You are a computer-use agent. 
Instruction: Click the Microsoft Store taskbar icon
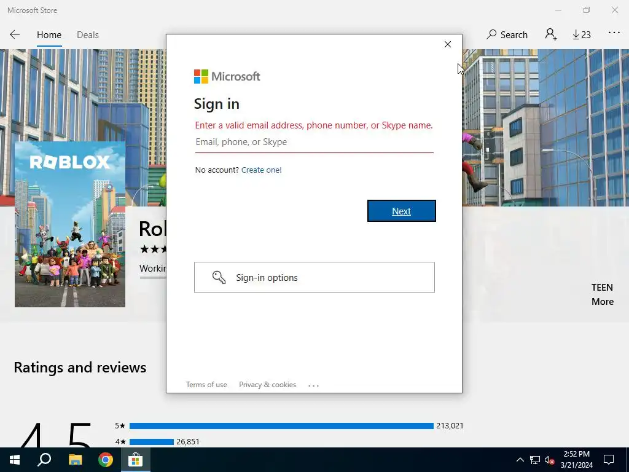(x=136, y=460)
